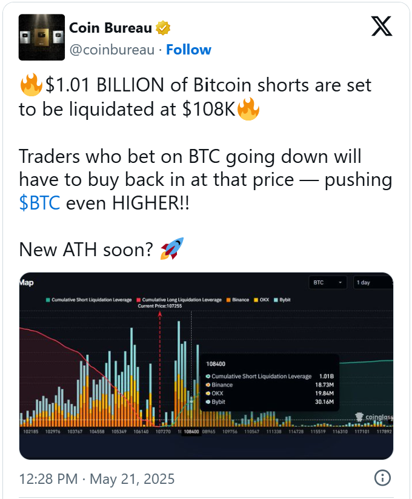The width and height of the screenshot is (412, 499).
Task: Open the tweet info circle icon
Action: click(x=382, y=478)
